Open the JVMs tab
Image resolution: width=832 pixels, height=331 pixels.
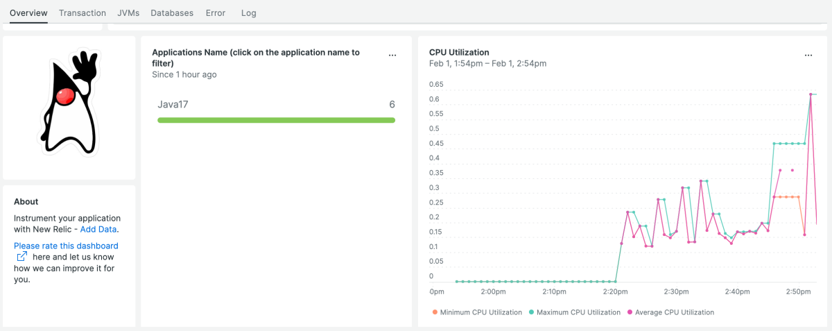click(x=128, y=12)
